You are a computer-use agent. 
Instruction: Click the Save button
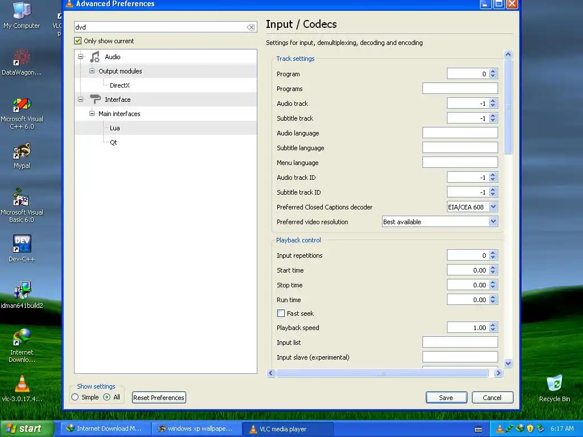click(446, 398)
